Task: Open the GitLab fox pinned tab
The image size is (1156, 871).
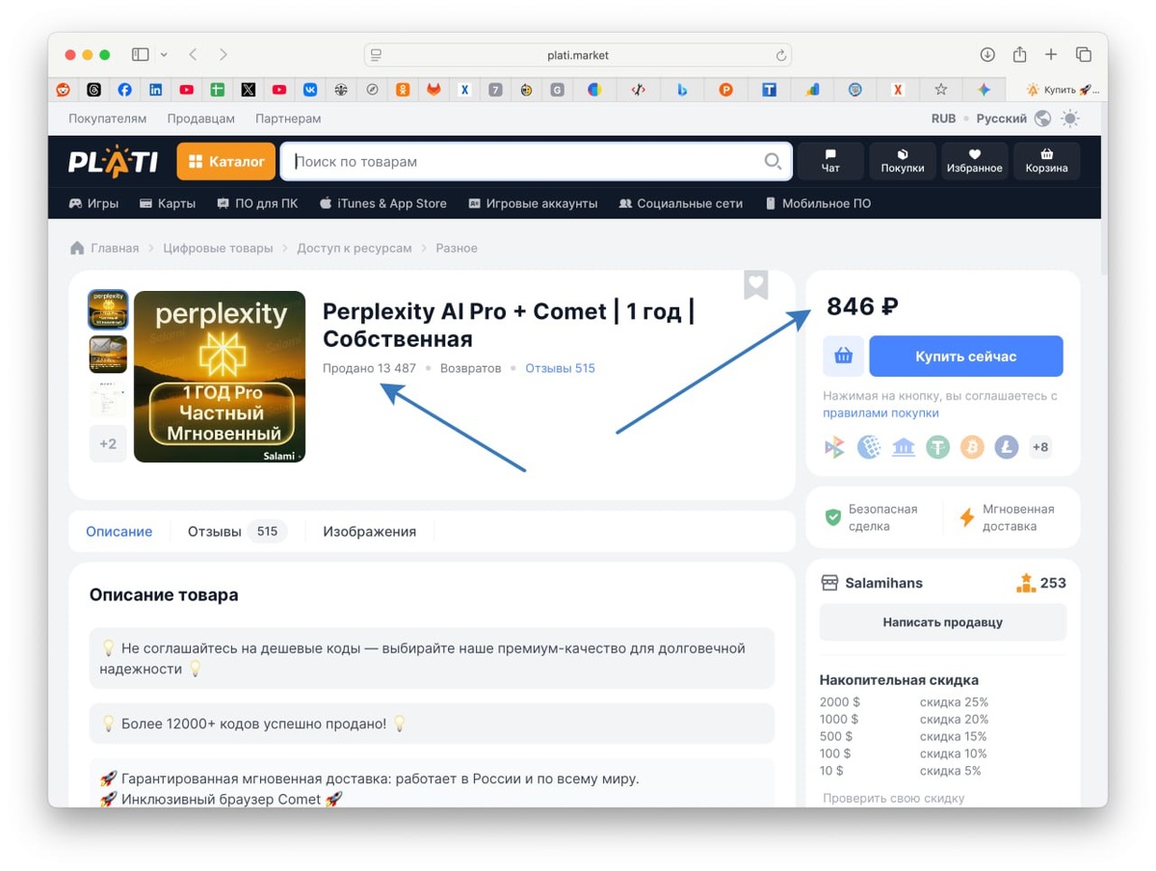Action: [x=433, y=90]
